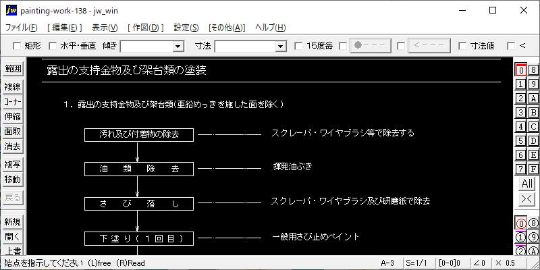
Task: Select layer 5 square button
Action: coord(521,140)
